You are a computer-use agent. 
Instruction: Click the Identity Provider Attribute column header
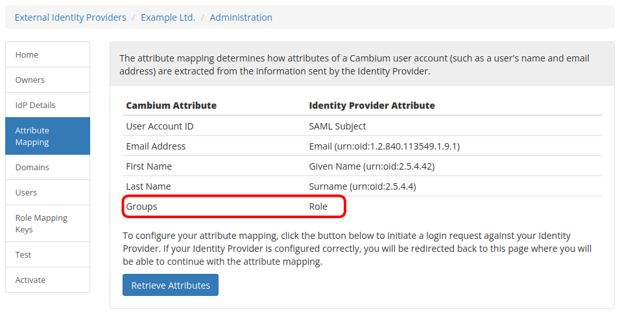point(372,106)
